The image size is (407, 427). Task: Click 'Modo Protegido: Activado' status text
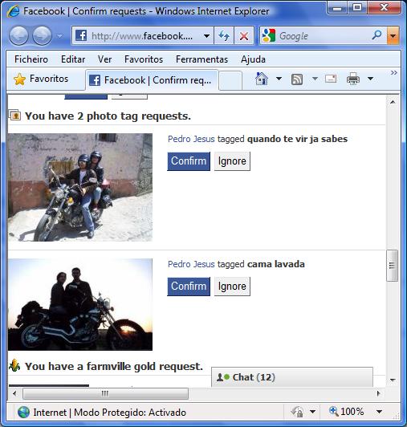pyautogui.click(x=130, y=413)
